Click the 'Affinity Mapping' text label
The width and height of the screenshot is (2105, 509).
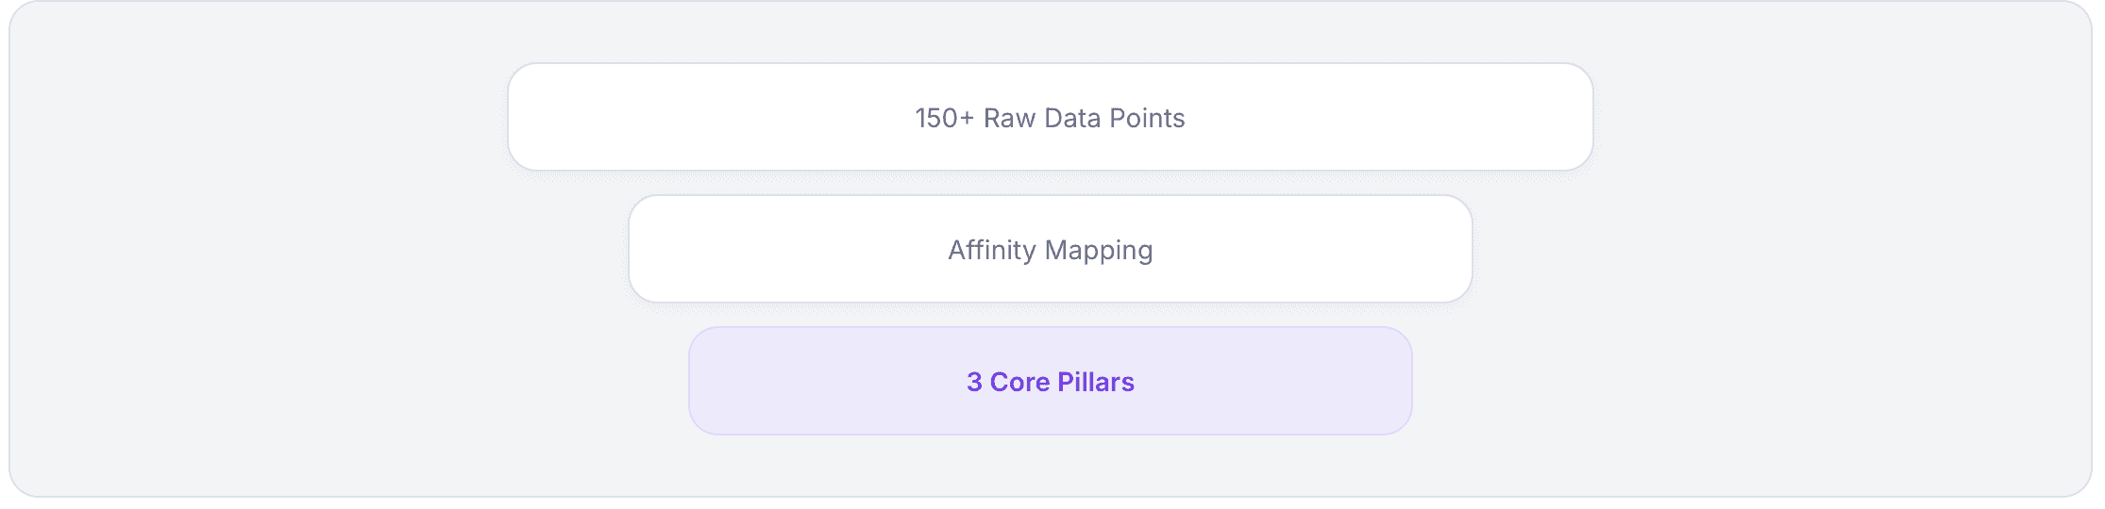point(1050,250)
